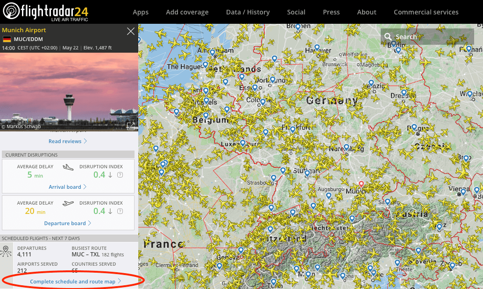The width and height of the screenshot is (483, 289).
Task: Select the Trieste airport pin
Action: click(398, 263)
